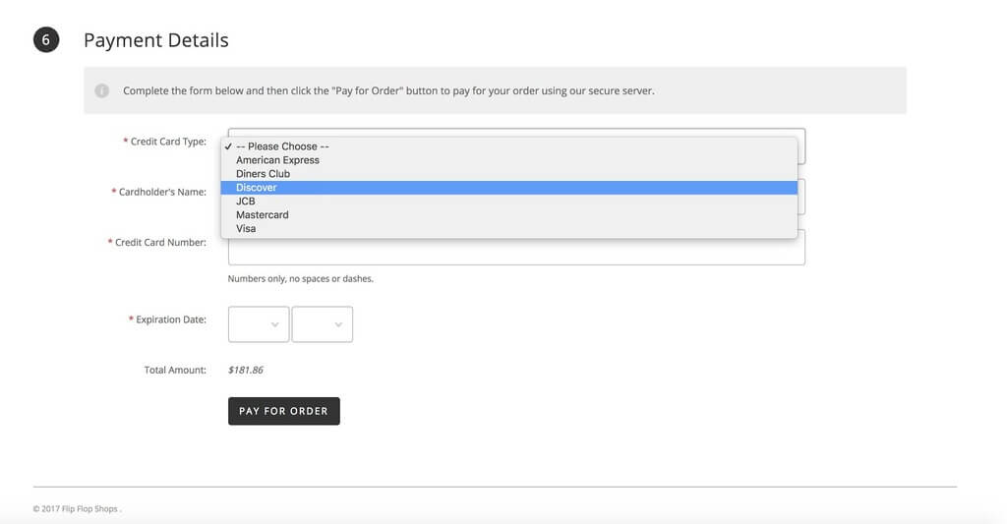This screenshot has width=1007, height=524.
Task: Click the $181.86 total amount
Action: tap(246, 371)
